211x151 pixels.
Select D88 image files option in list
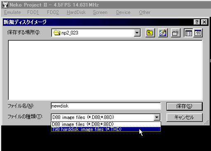[106, 124]
